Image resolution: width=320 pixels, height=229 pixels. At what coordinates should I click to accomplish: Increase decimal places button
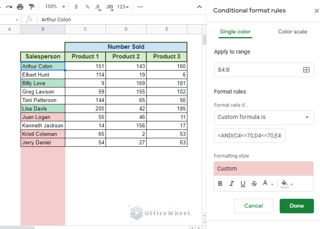tap(110, 7)
